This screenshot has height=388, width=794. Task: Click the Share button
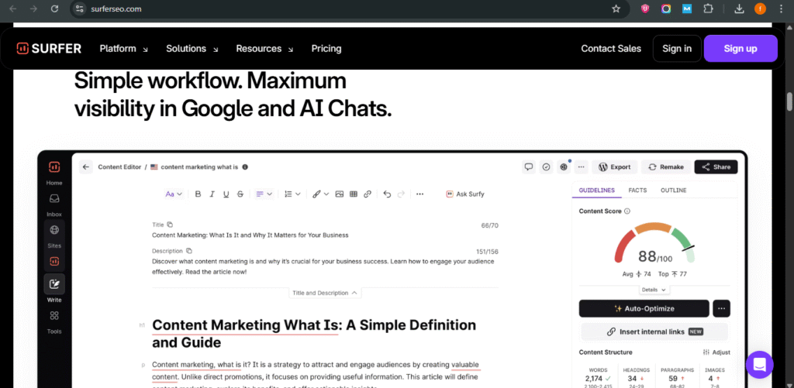click(716, 167)
